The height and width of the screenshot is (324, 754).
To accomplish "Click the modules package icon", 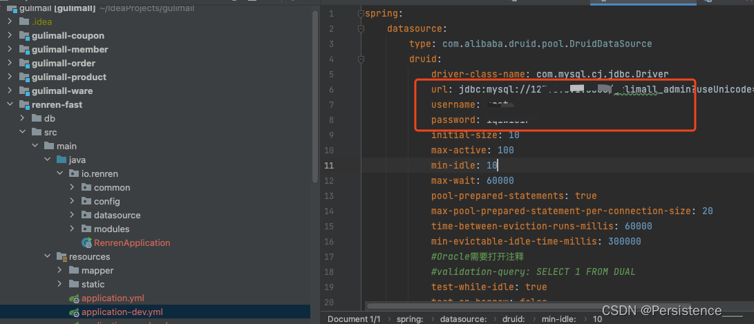I will click(x=86, y=229).
